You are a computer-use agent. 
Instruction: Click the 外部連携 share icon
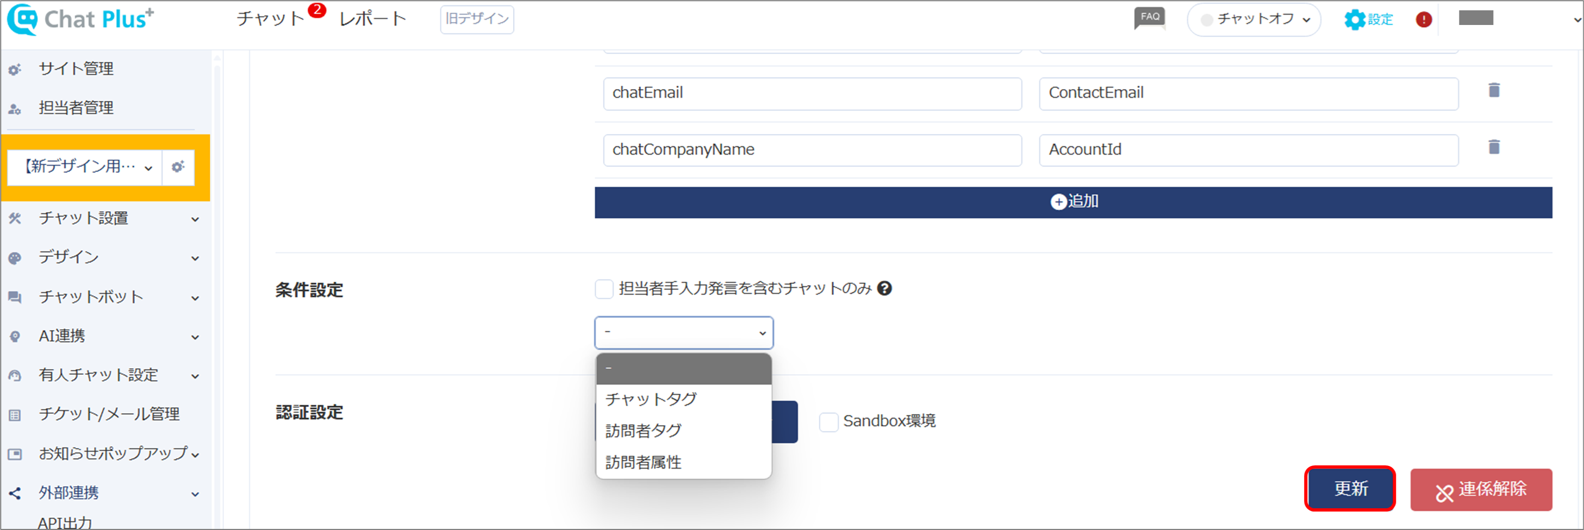(x=15, y=493)
